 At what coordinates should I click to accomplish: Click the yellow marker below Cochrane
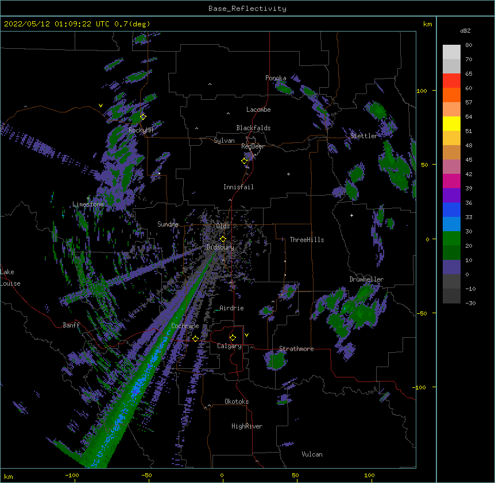point(195,338)
